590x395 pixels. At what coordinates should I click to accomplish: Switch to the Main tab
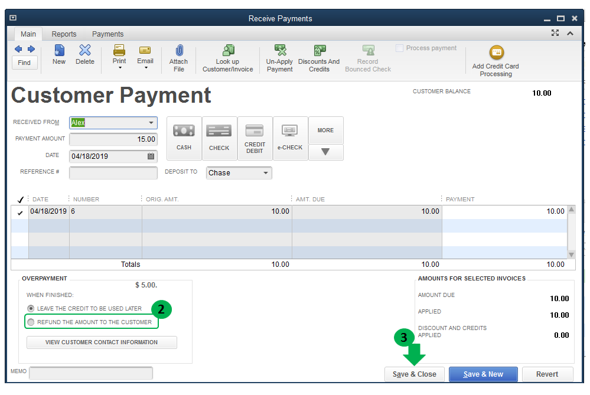pyautogui.click(x=28, y=34)
